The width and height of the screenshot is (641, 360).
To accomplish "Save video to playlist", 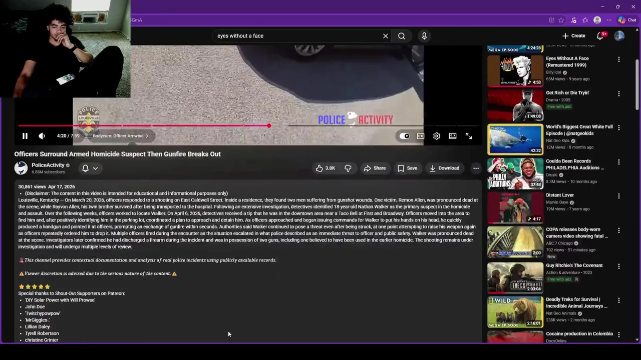I will coord(407,168).
